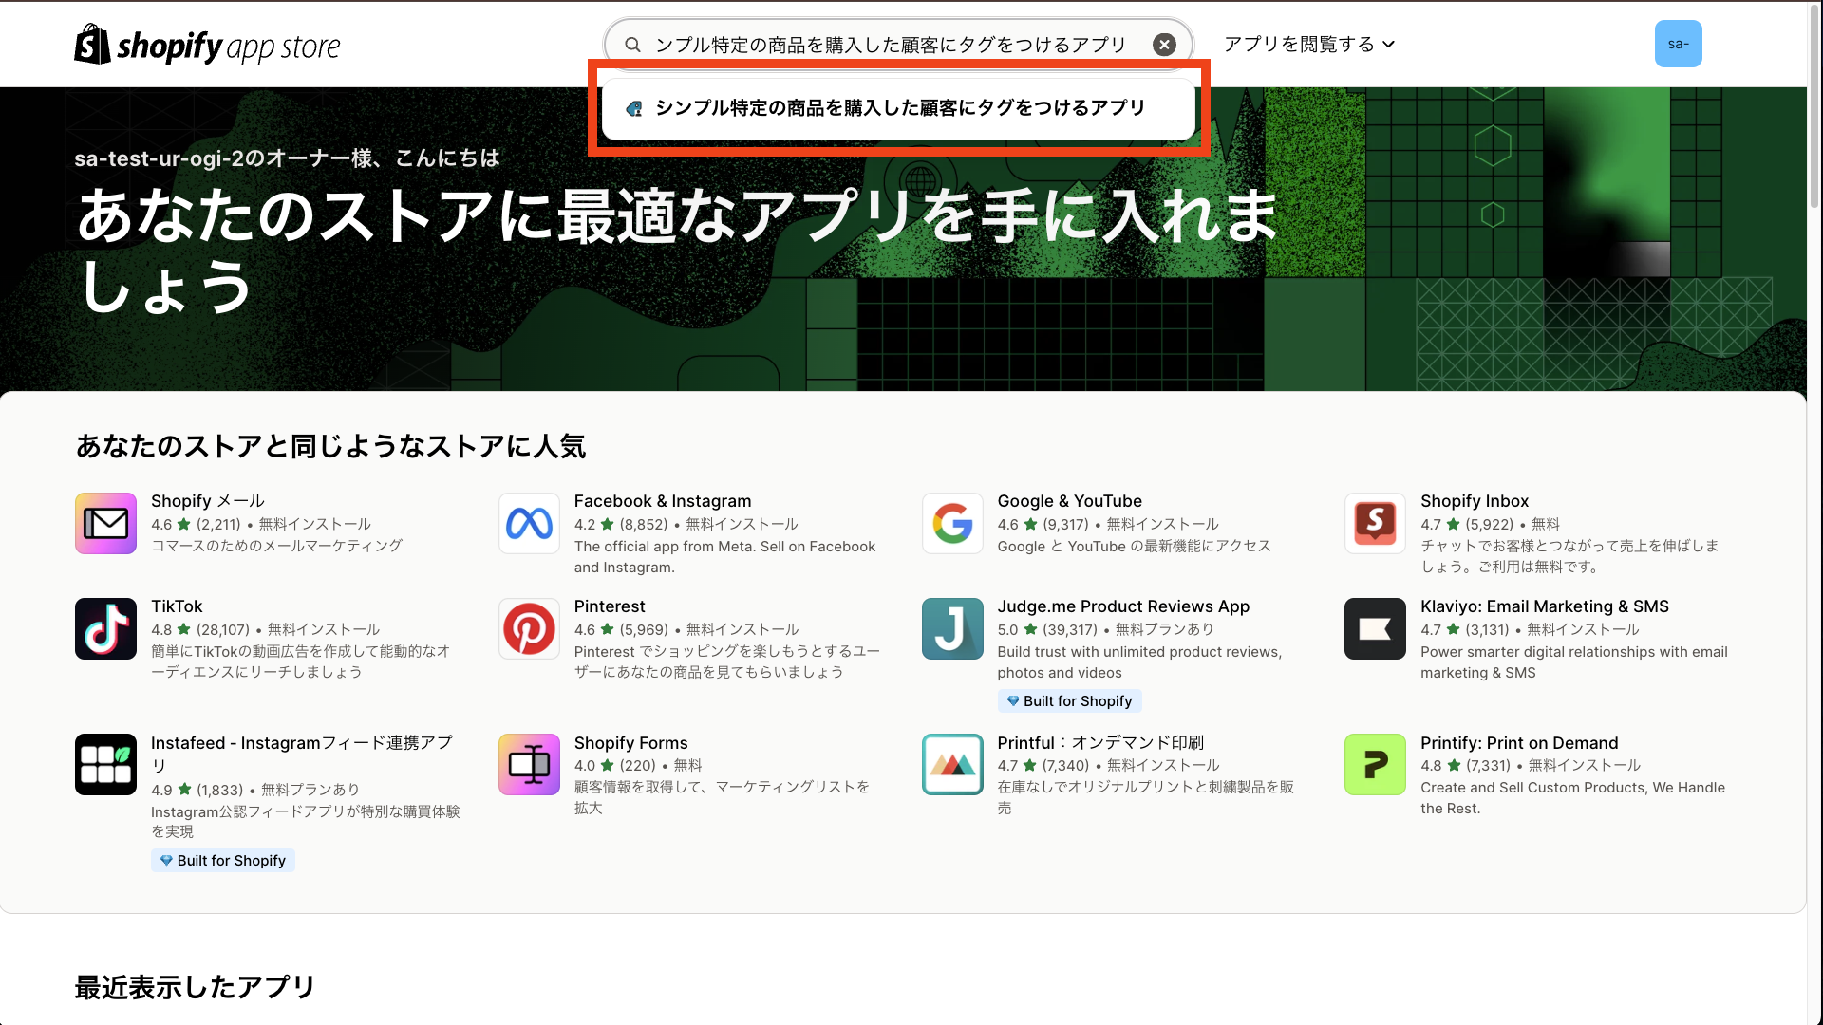1823x1025 pixels.
Task: Open the Instafeed Instagram app icon
Action: [105, 764]
